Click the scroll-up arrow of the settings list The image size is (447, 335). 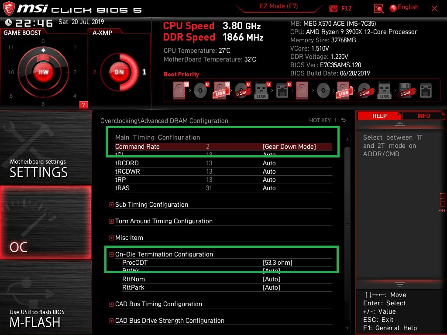coord(347,139)
